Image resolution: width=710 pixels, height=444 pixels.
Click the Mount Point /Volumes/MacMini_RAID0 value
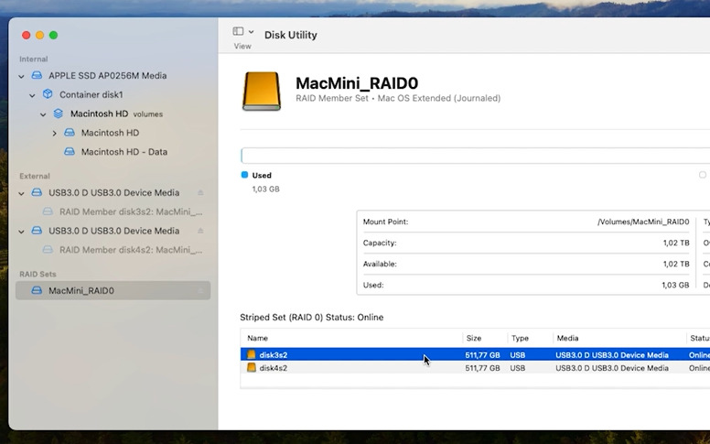[643, 222]
